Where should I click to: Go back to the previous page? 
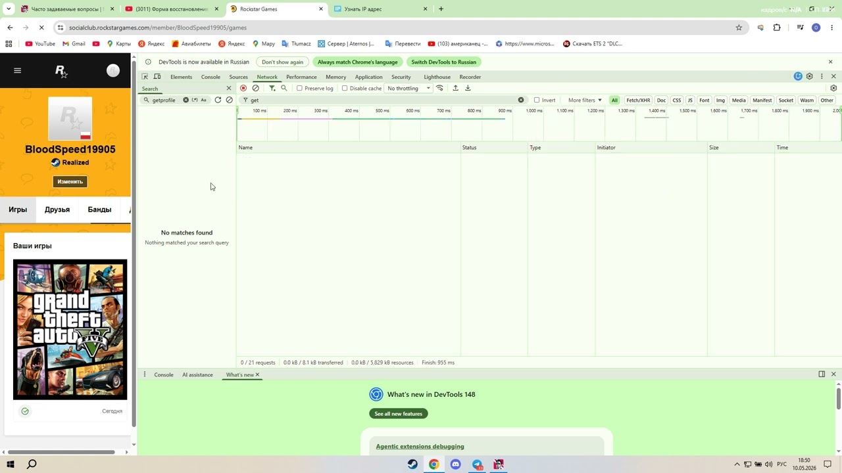pyautogui.click(x=10, y=28)
